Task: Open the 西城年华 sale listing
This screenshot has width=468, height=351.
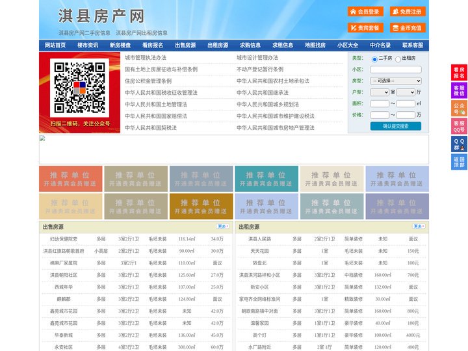Action: pyautogui.click(x=64, y=287)
